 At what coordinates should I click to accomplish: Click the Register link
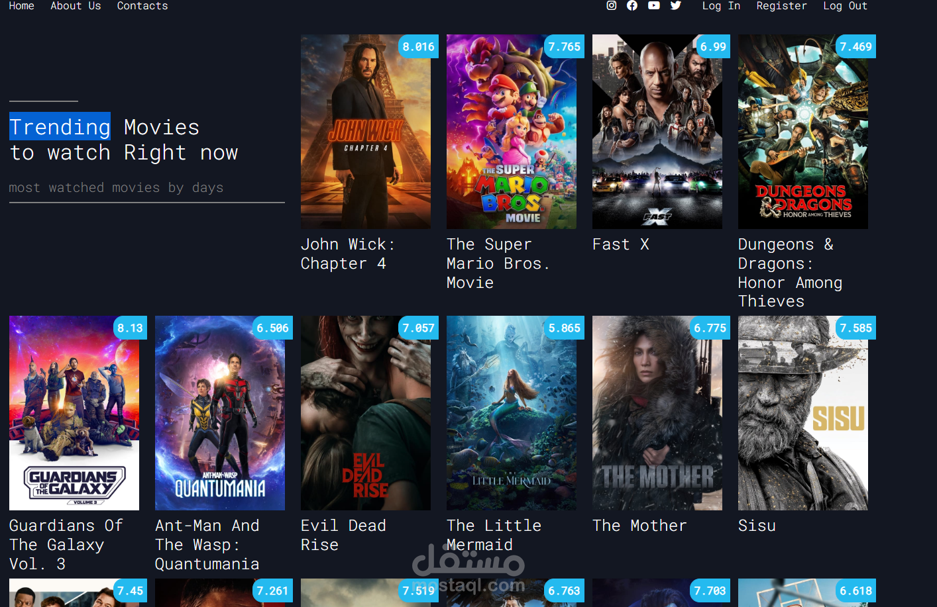(782, 6)
